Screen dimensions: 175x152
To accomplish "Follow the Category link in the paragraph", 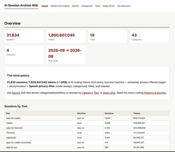I will [x=87, y=93].
